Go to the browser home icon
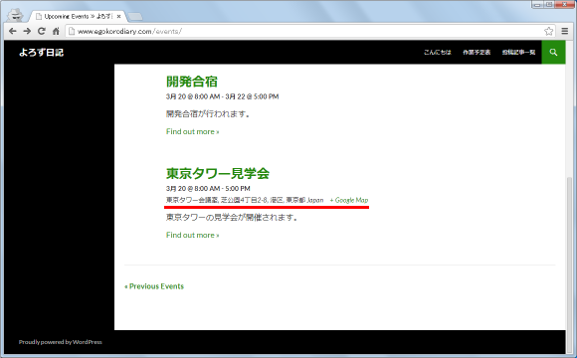The height and width of the screenshot is (358, 577). [x=56, y=31]
